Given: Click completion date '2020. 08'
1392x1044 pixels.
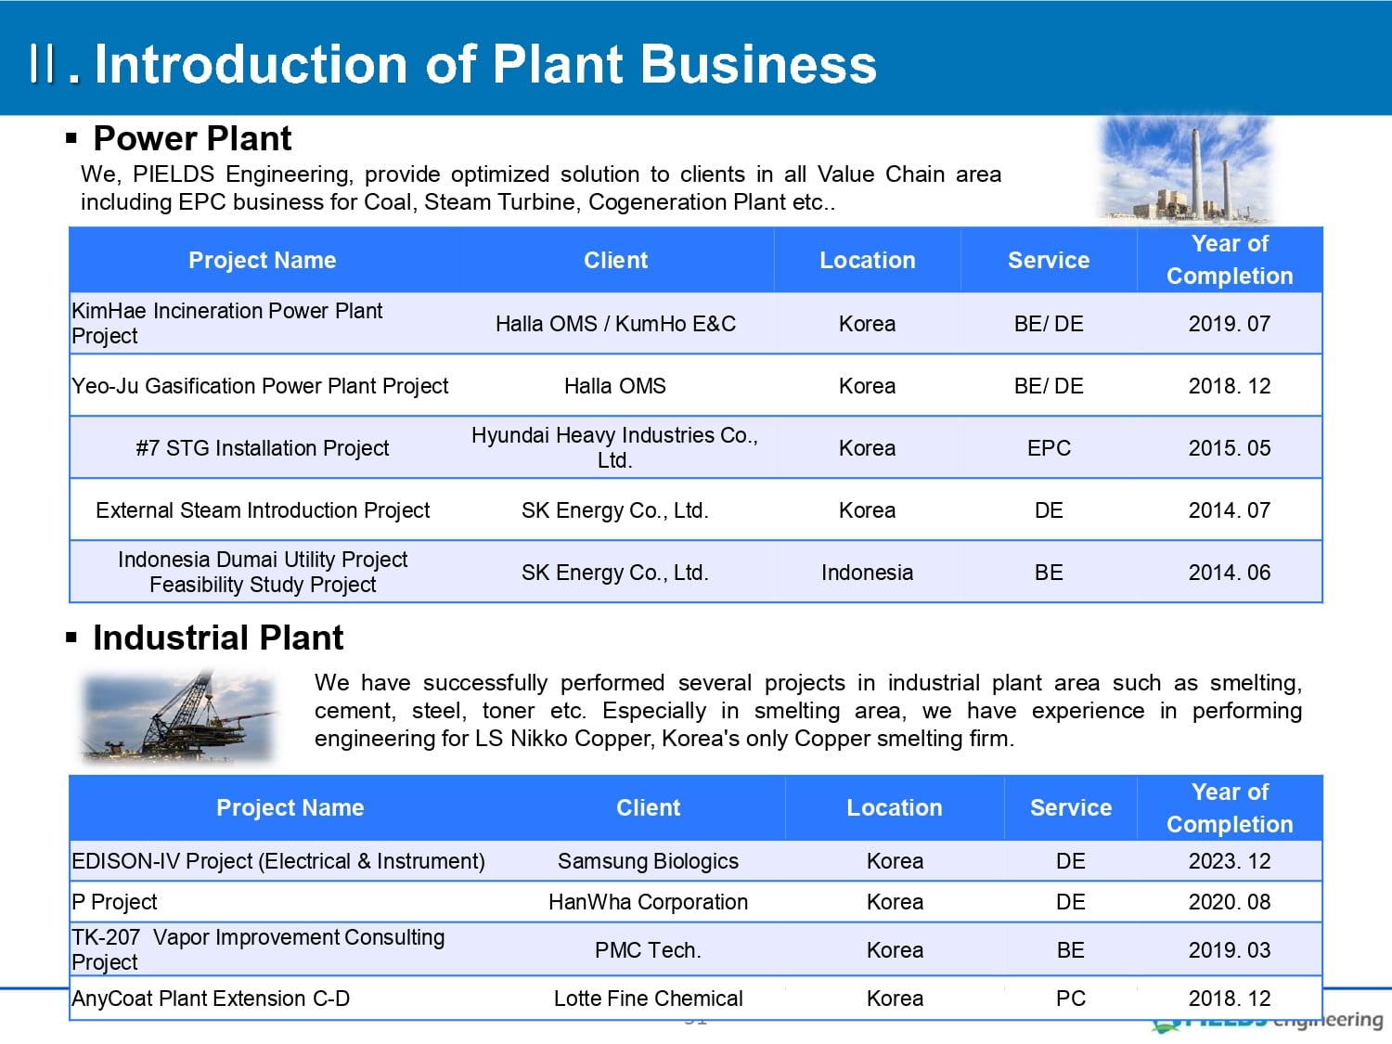Looking at the screenshot, I should 1230,902.
